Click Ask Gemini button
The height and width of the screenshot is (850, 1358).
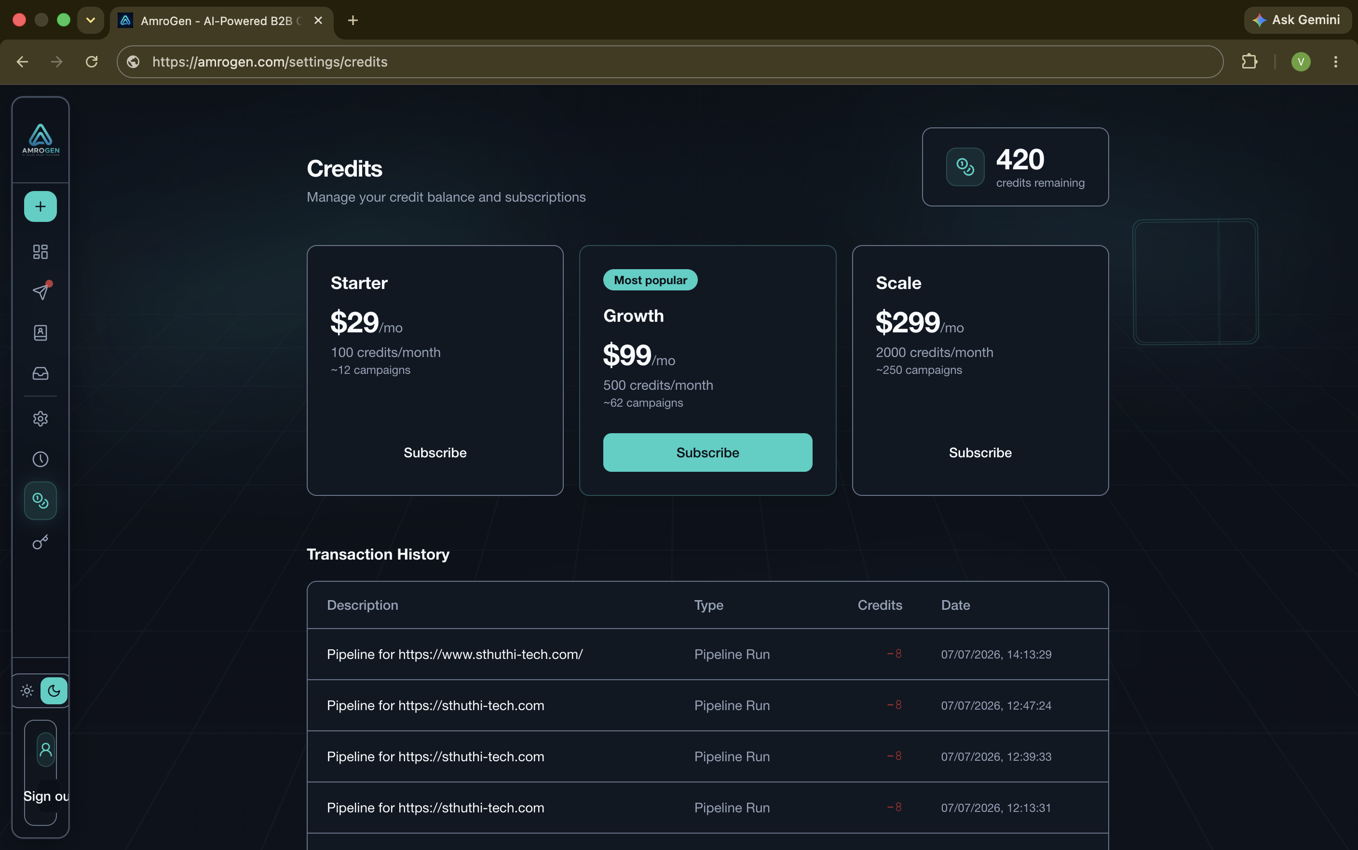(x=1297, y=20)
